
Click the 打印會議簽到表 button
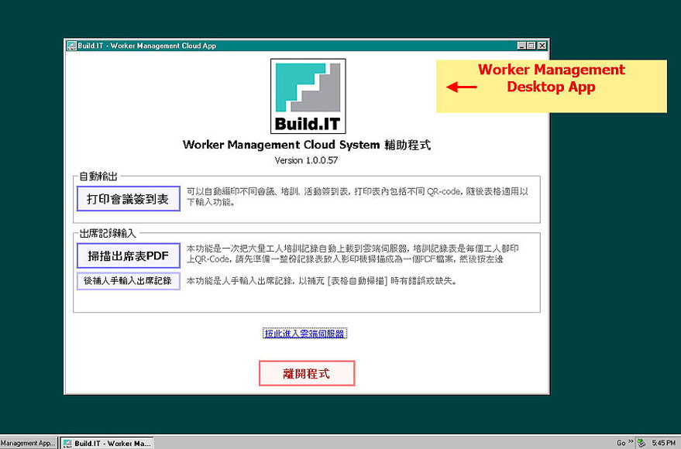point(128,199)
